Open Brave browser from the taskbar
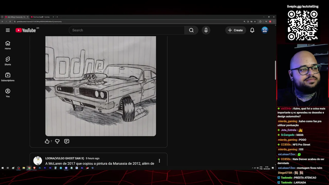 34,168
